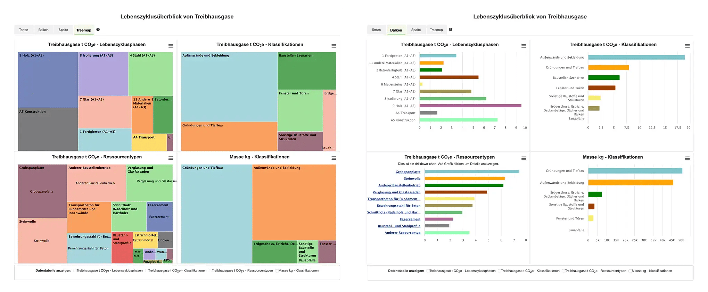Open Bewehrungsstahl für Beton drilldown link
708x292 pixels.
tap(398, 206)
